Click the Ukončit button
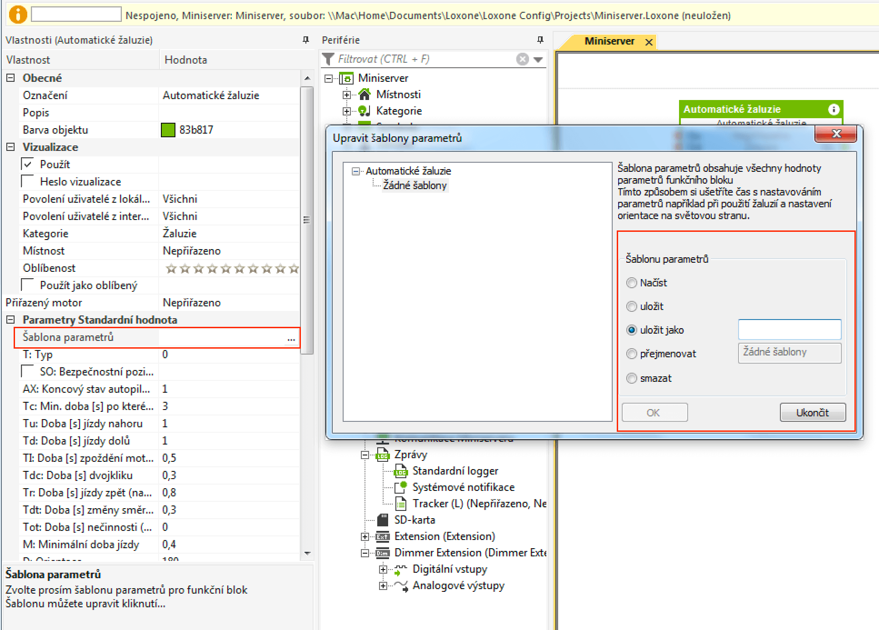Viewport: 879px width, 630px height. [813, 412]
